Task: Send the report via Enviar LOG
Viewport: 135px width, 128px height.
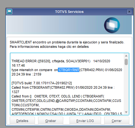Action: coord(85,121)
